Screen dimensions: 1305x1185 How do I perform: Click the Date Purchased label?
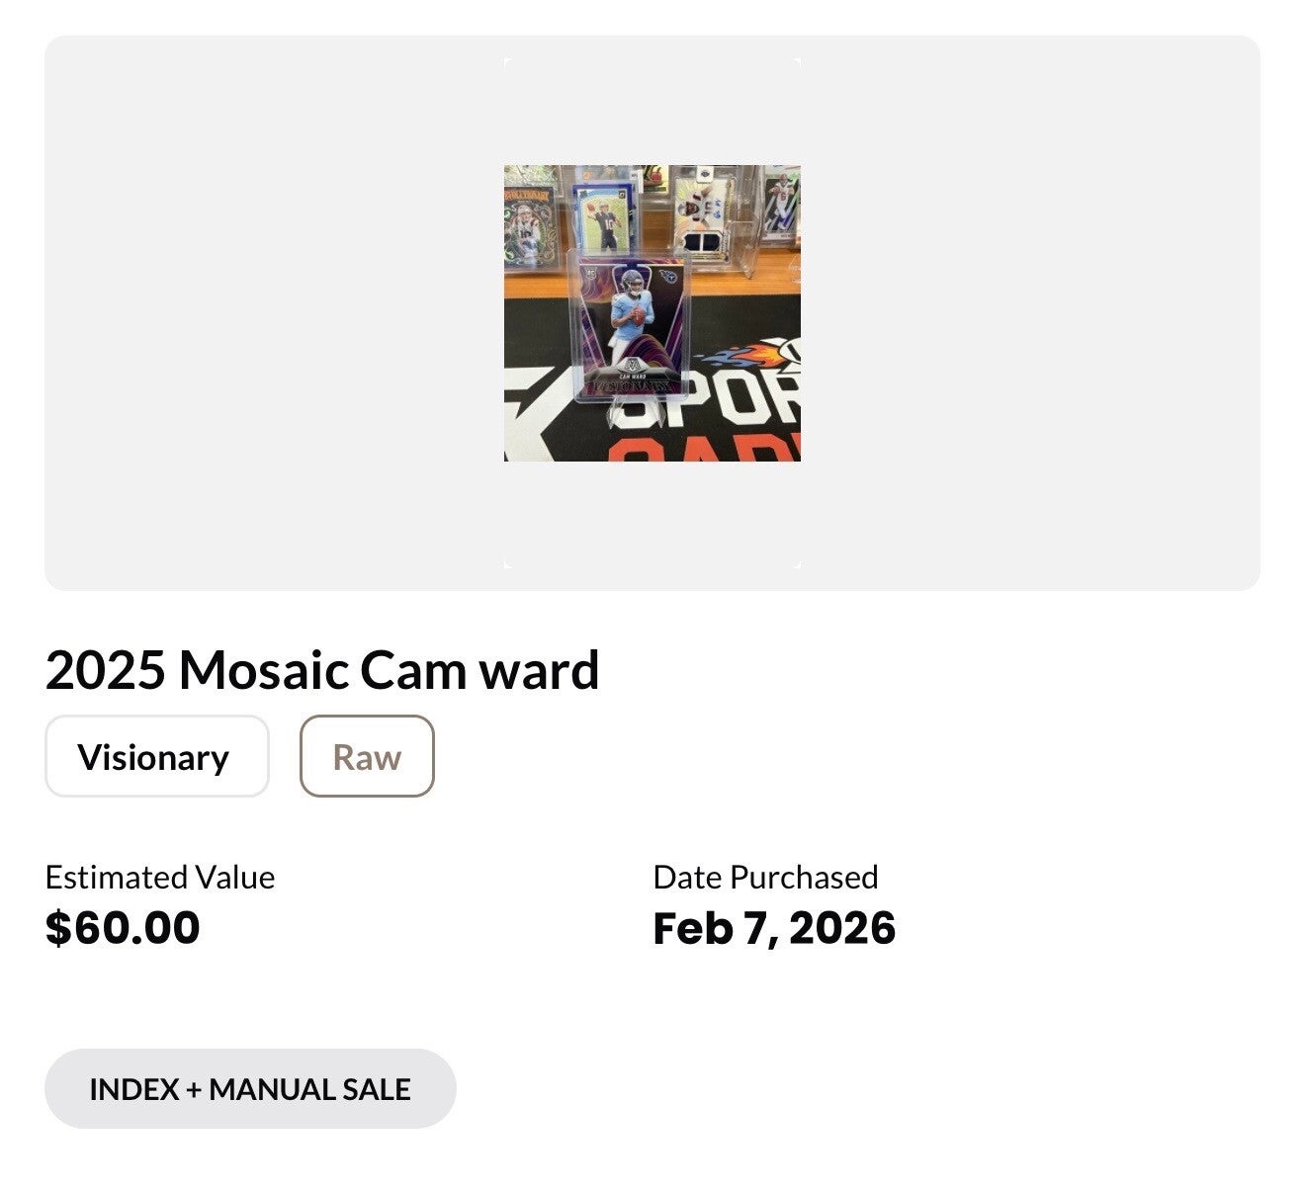click(765, 878)
